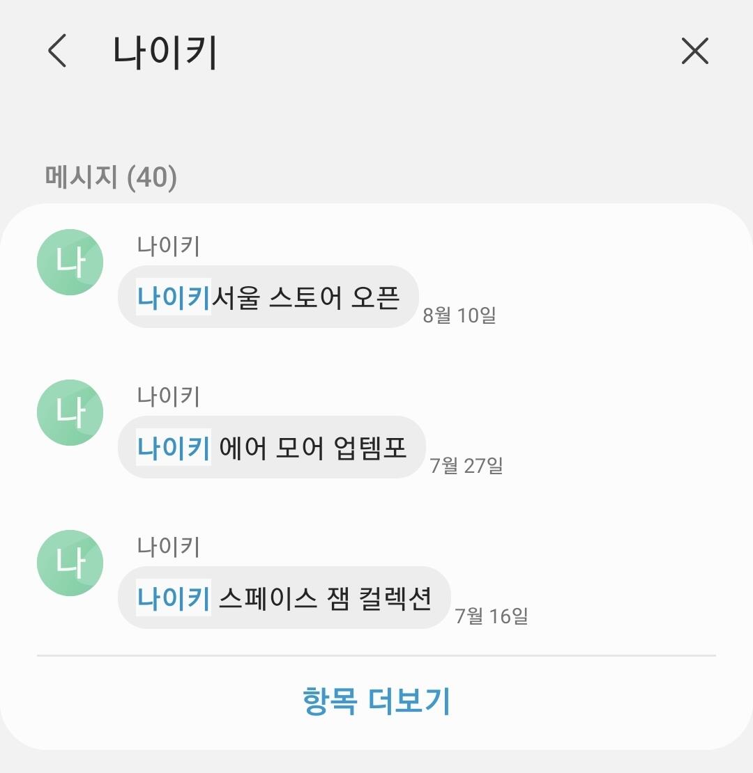Tap the 나이키 search field text
The width and height of the screenshot is (753, 773).
coord(165,52)
